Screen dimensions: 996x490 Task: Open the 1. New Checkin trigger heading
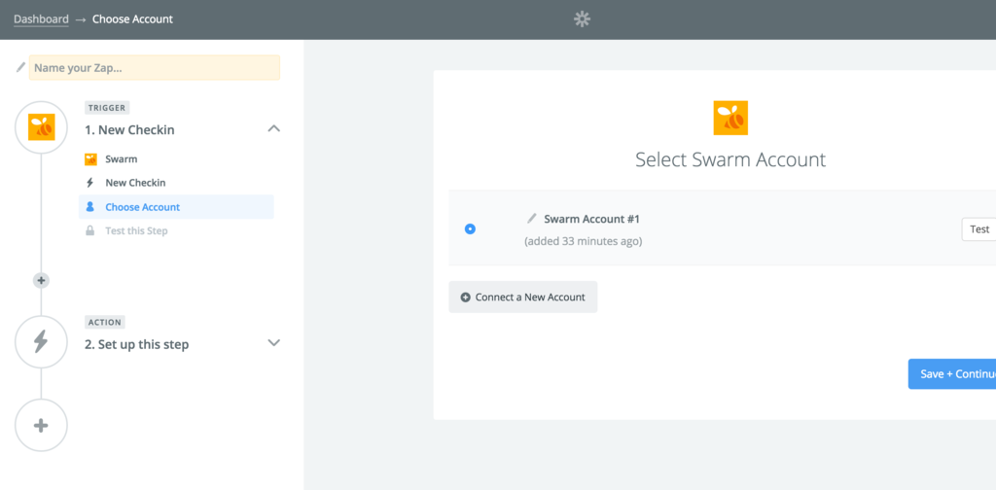(129, 130)
